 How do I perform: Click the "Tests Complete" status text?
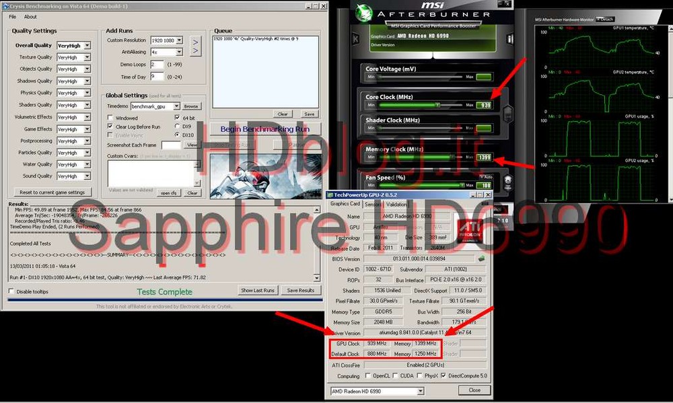pos(164,292)
